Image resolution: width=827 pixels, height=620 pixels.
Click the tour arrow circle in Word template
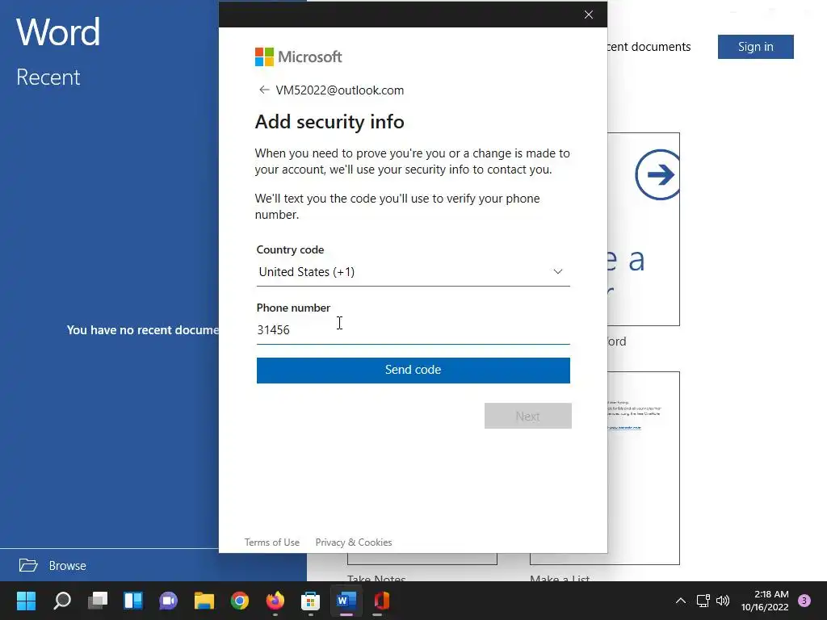657,175
